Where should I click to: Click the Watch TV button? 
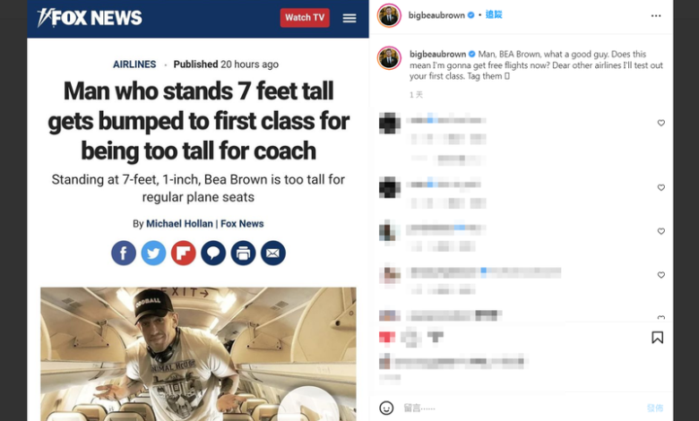(x=305, y=18)
